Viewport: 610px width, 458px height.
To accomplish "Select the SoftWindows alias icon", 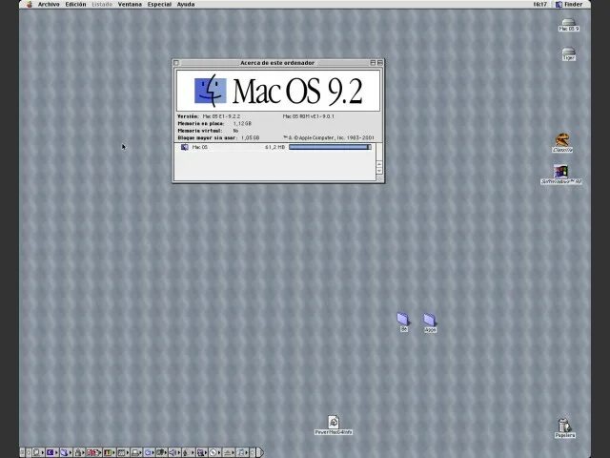I will [561, 174].
